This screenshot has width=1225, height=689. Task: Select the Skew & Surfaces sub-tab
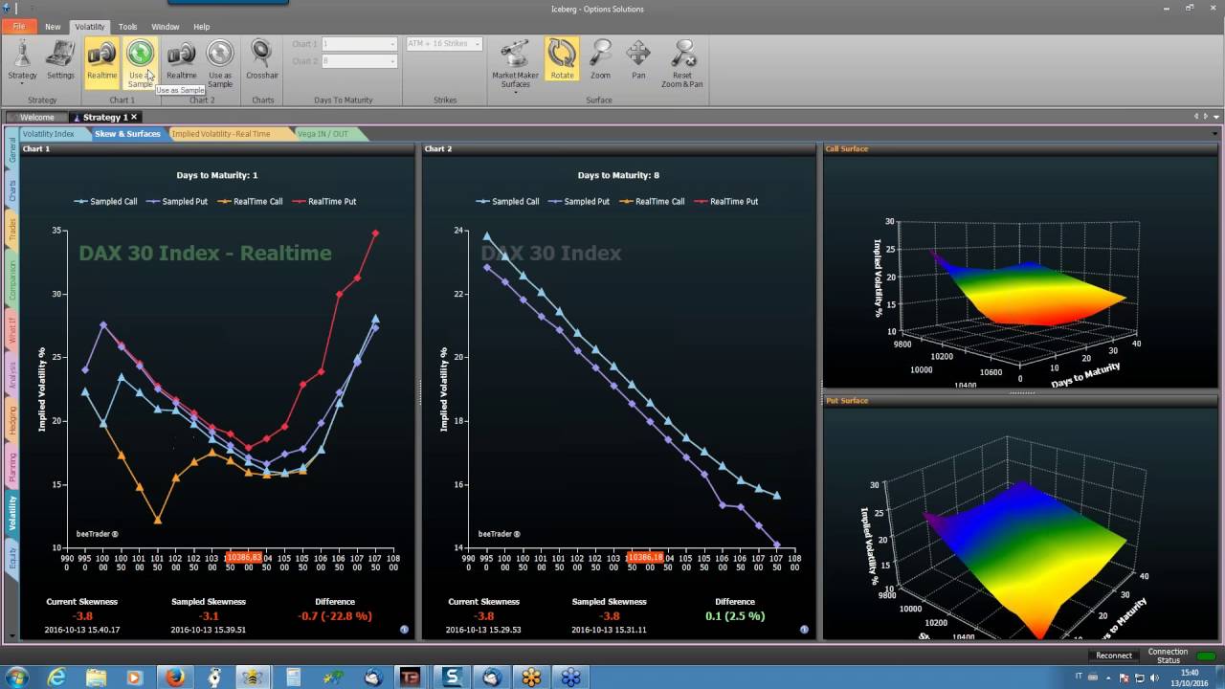coord(126,134)
